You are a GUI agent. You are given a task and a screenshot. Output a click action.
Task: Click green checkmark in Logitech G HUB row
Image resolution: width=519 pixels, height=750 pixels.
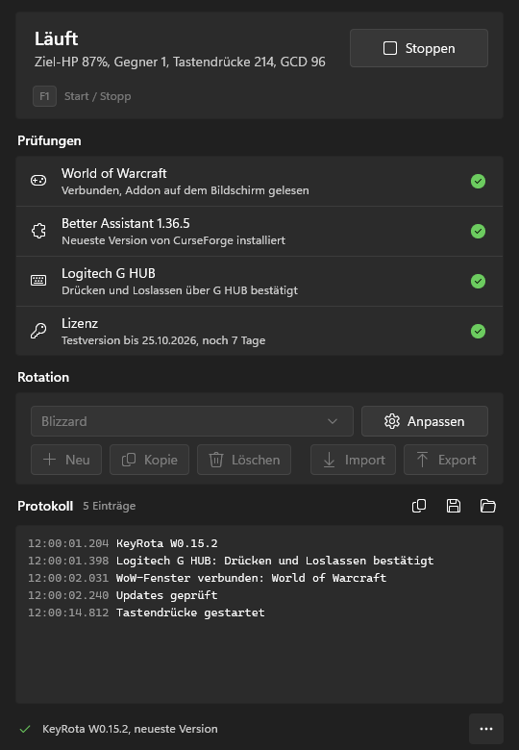pos(478,281)
